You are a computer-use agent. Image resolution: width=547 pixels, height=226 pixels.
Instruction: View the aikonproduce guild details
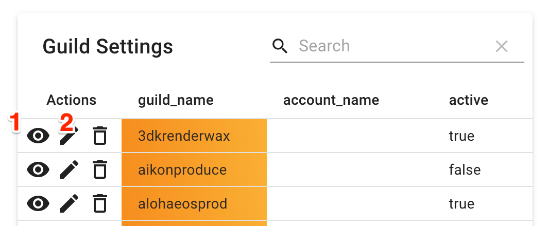pos(38,169)
